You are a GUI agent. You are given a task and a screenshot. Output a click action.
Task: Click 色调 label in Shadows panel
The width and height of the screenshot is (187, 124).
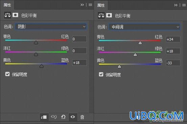click(x=8, y=27)
